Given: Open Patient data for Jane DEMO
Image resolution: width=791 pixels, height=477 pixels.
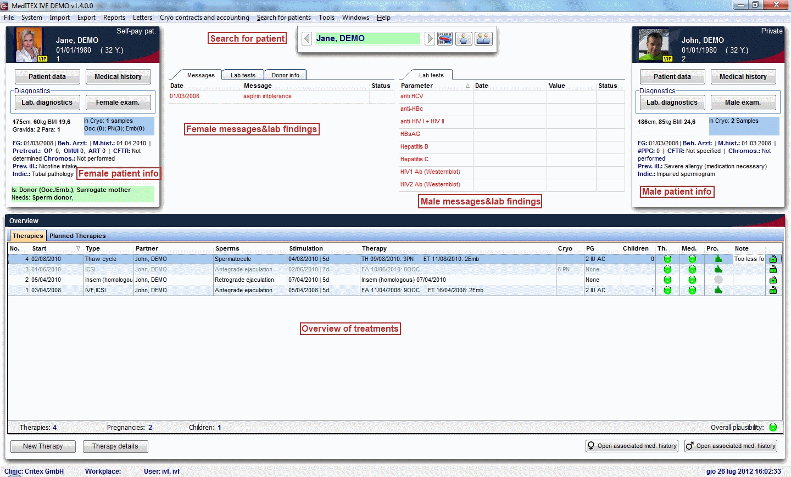Looking at the screenshot, I should [x=47, y=77].
